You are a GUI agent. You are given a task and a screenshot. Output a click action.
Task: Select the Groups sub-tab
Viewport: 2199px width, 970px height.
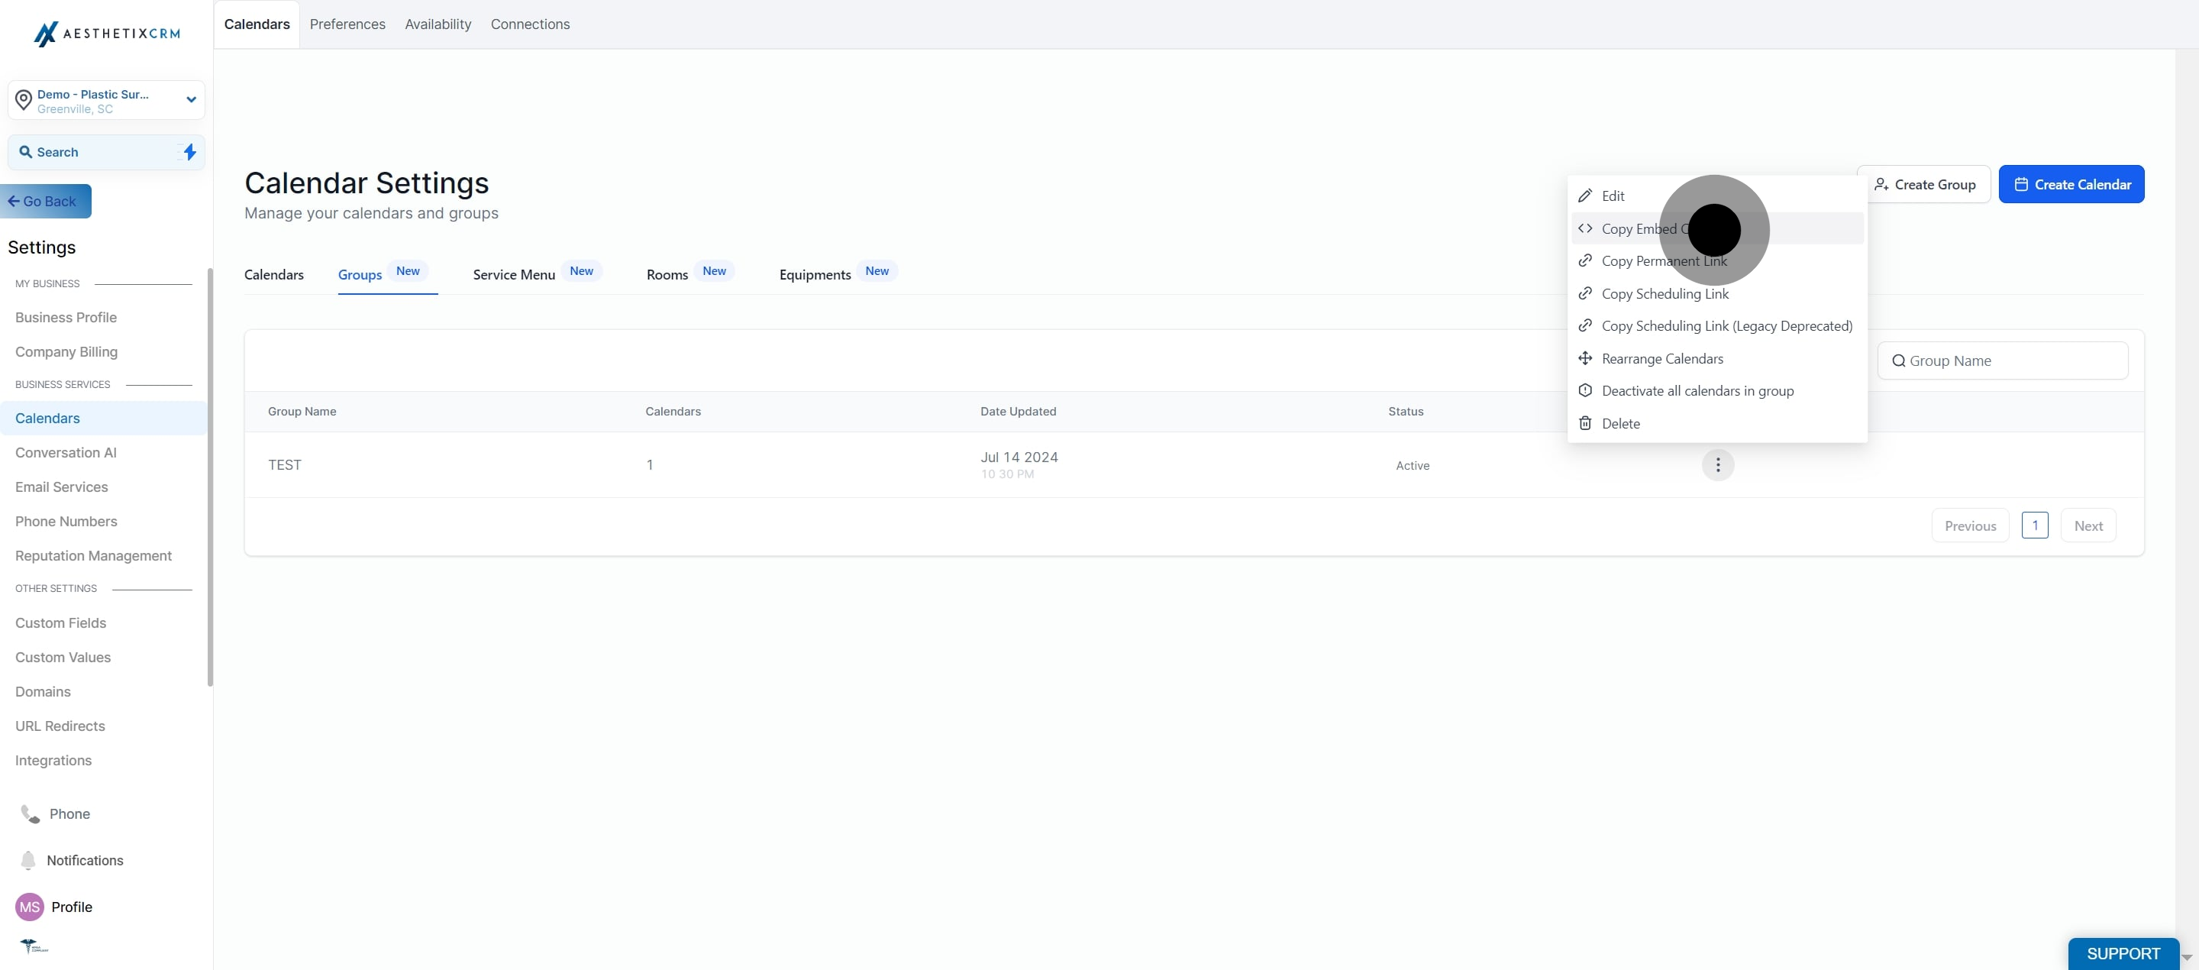[360, 274]
